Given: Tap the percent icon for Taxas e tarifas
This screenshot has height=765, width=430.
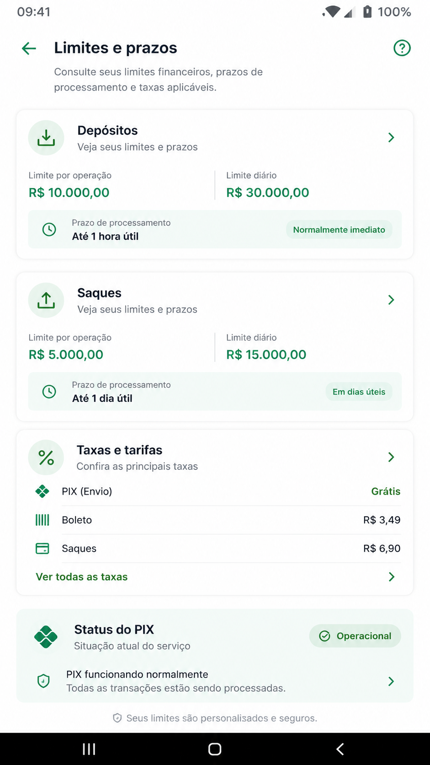Looking at the screenshot, I should pos(46,458).
